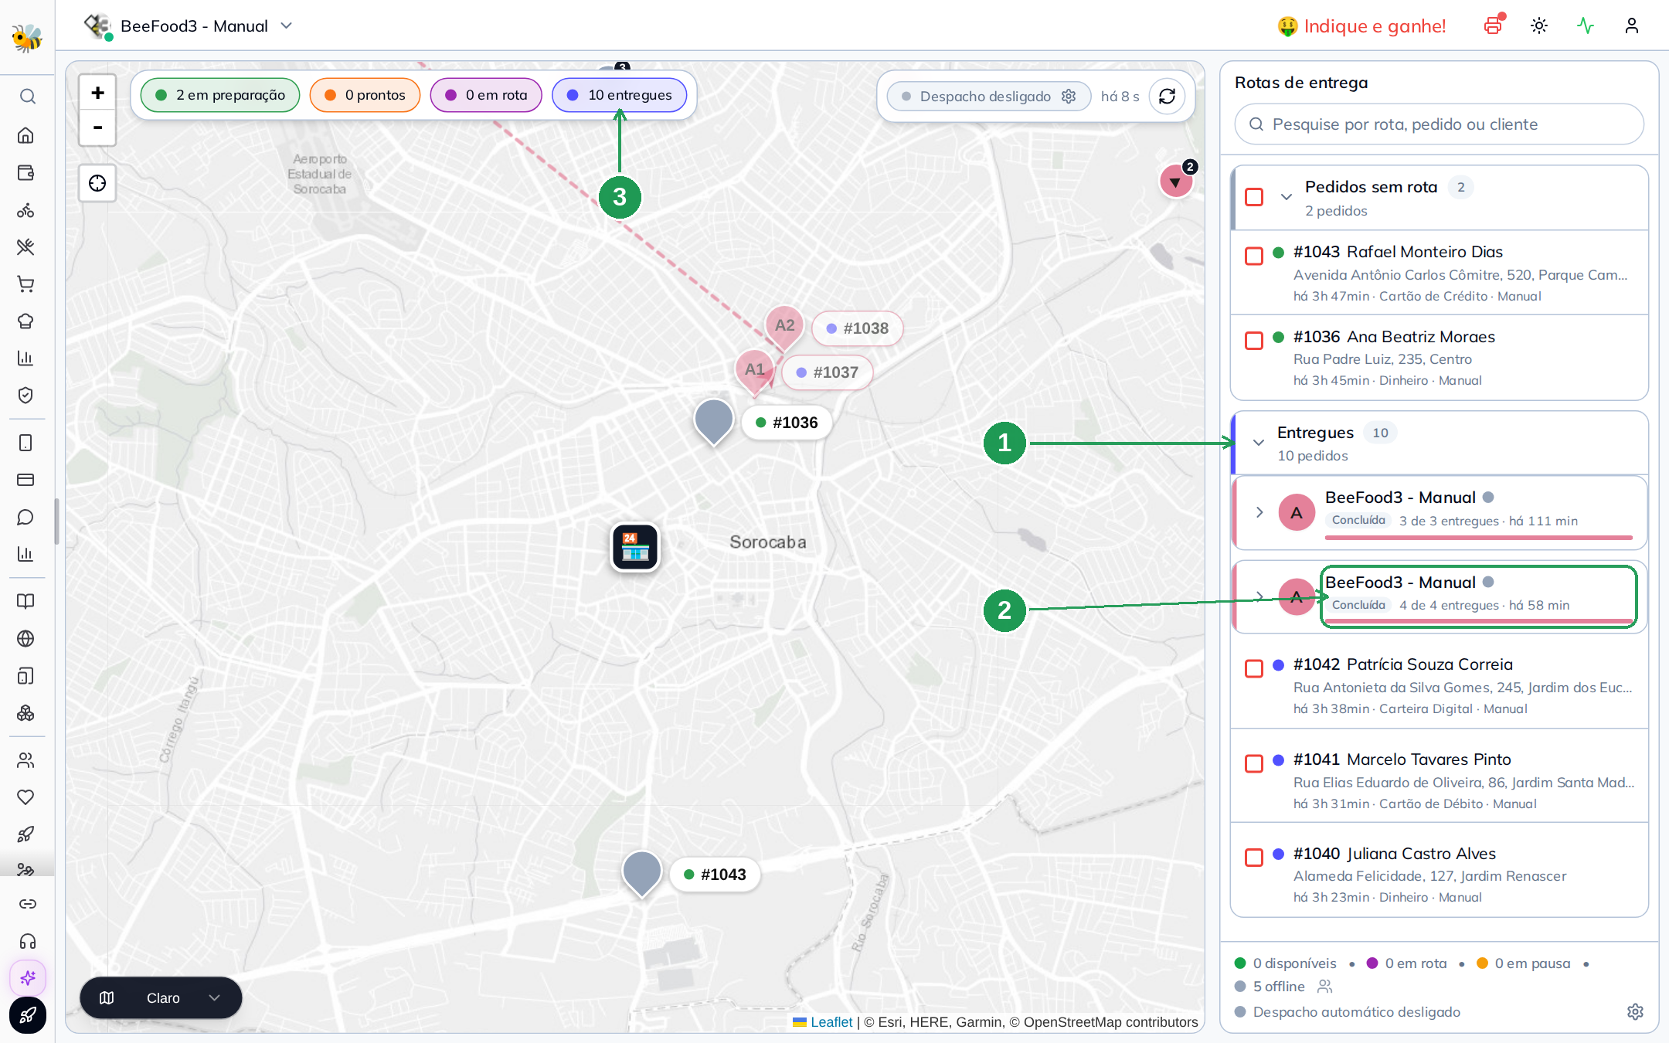Click the "5 offline" status text
The image size is (1669, 1043).
click(x=1279, y=987)
